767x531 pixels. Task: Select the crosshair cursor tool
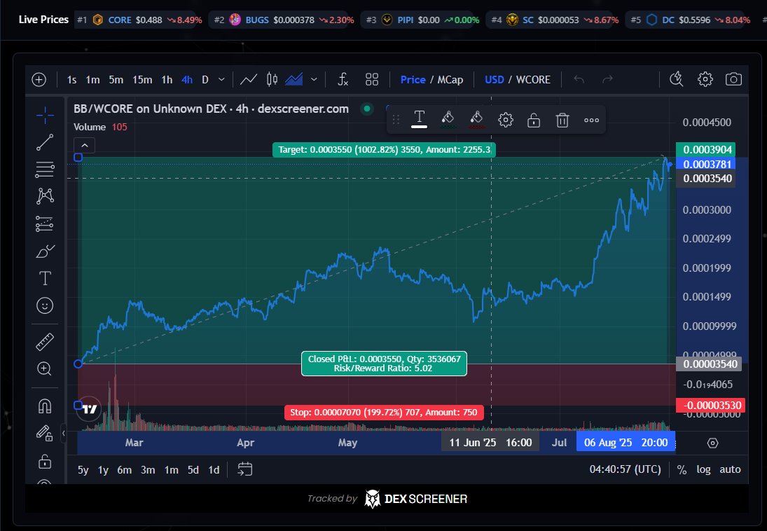(x=45, y=116)
